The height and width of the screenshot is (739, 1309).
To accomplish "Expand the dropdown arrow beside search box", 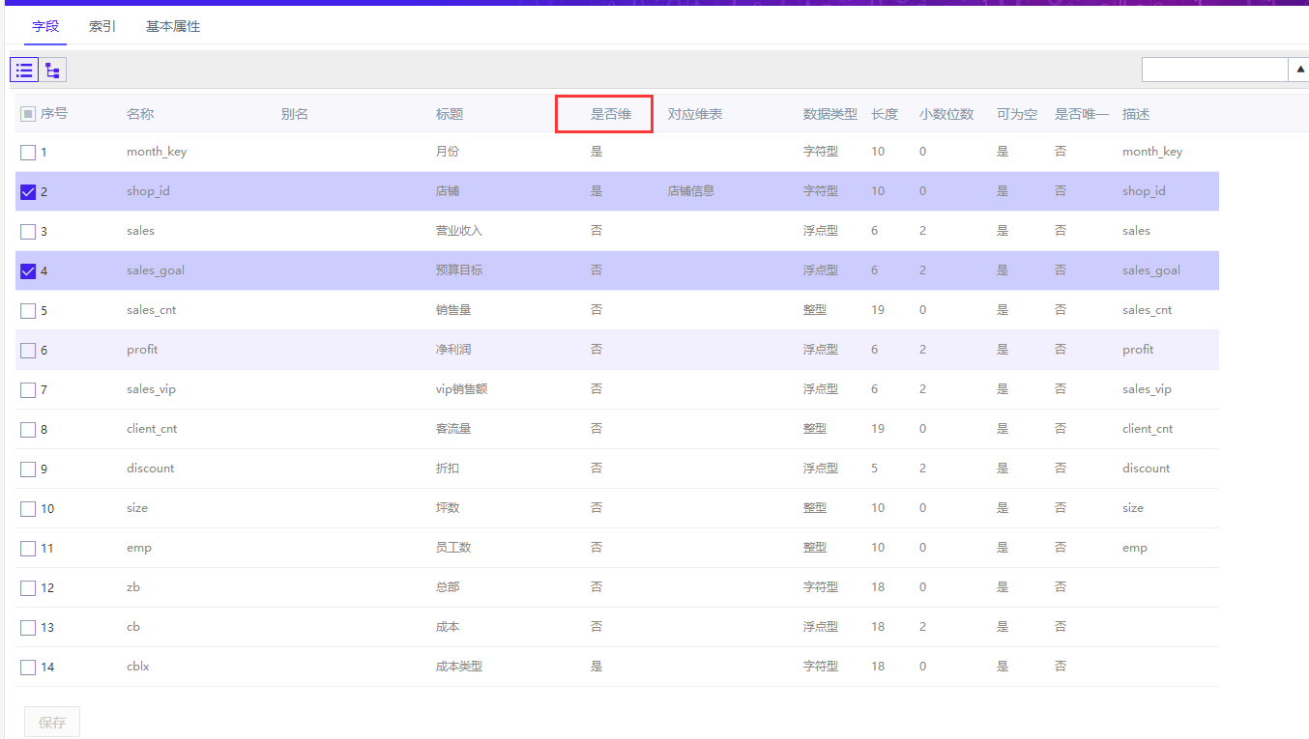I will point(1300,70).
